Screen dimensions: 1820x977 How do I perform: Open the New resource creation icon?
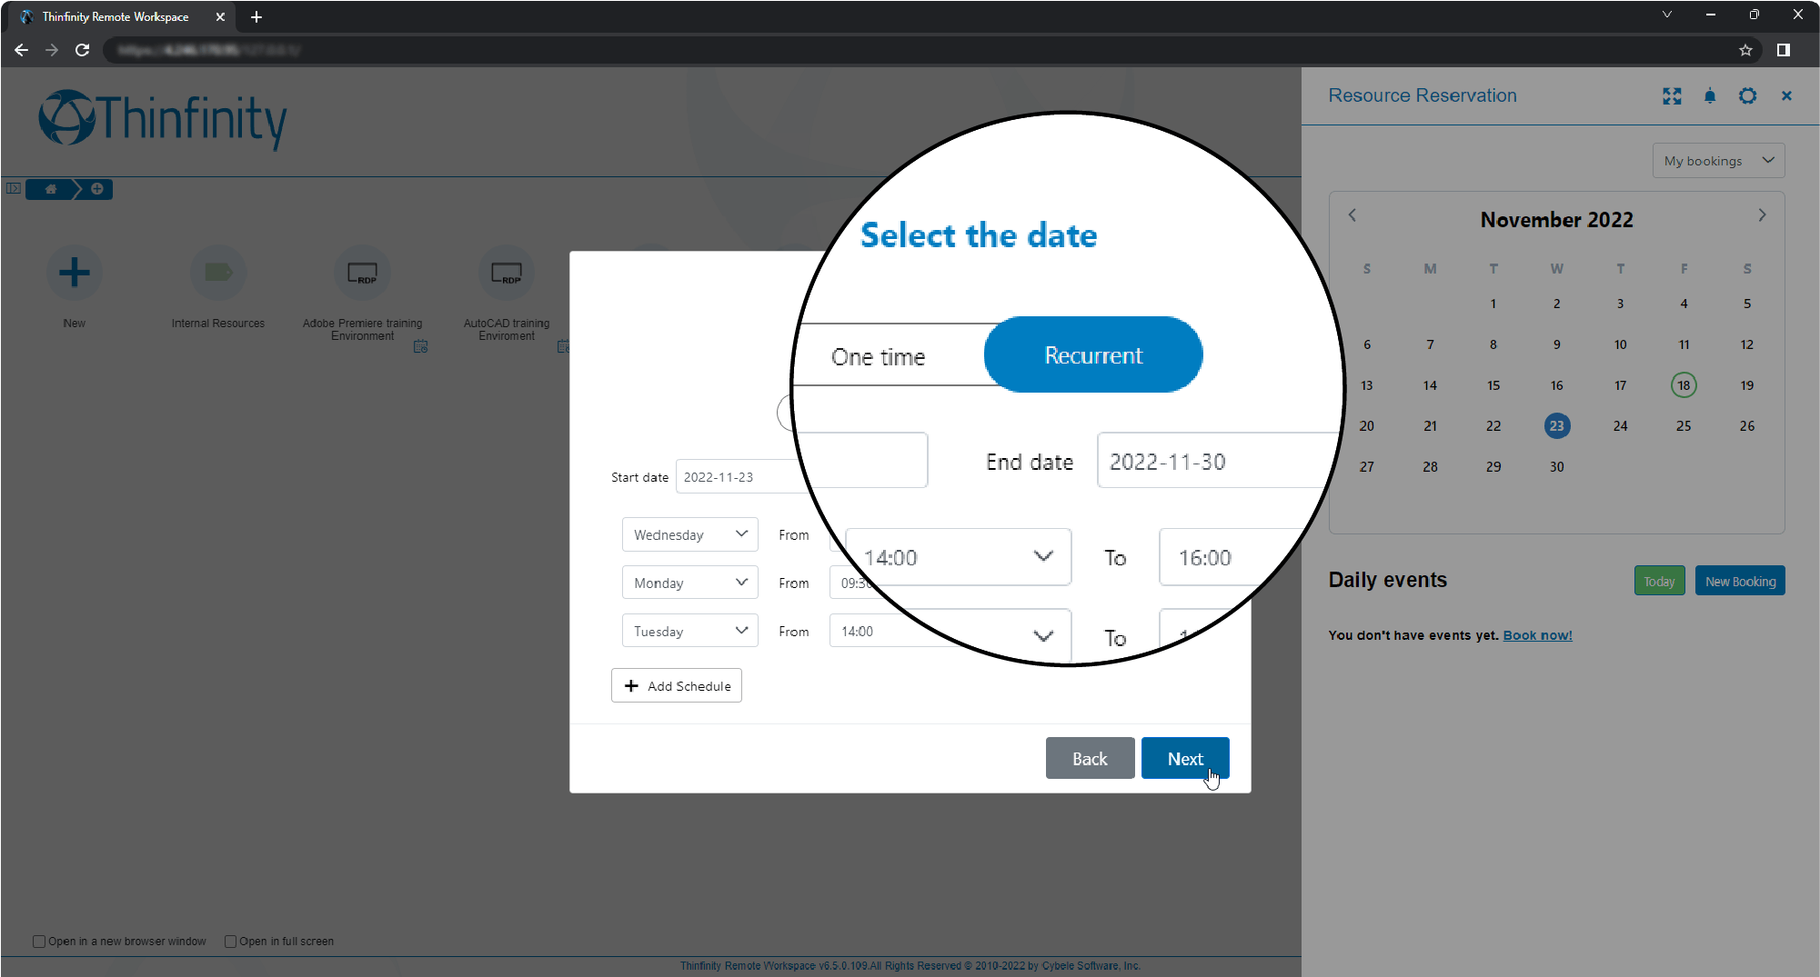(x=74, y=273)
